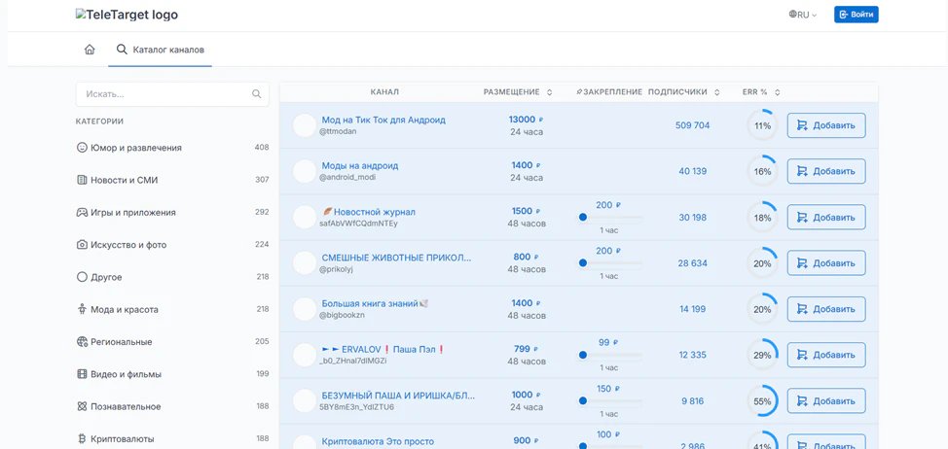
Task: Click Закрепление column header
Action: (609, 92)
